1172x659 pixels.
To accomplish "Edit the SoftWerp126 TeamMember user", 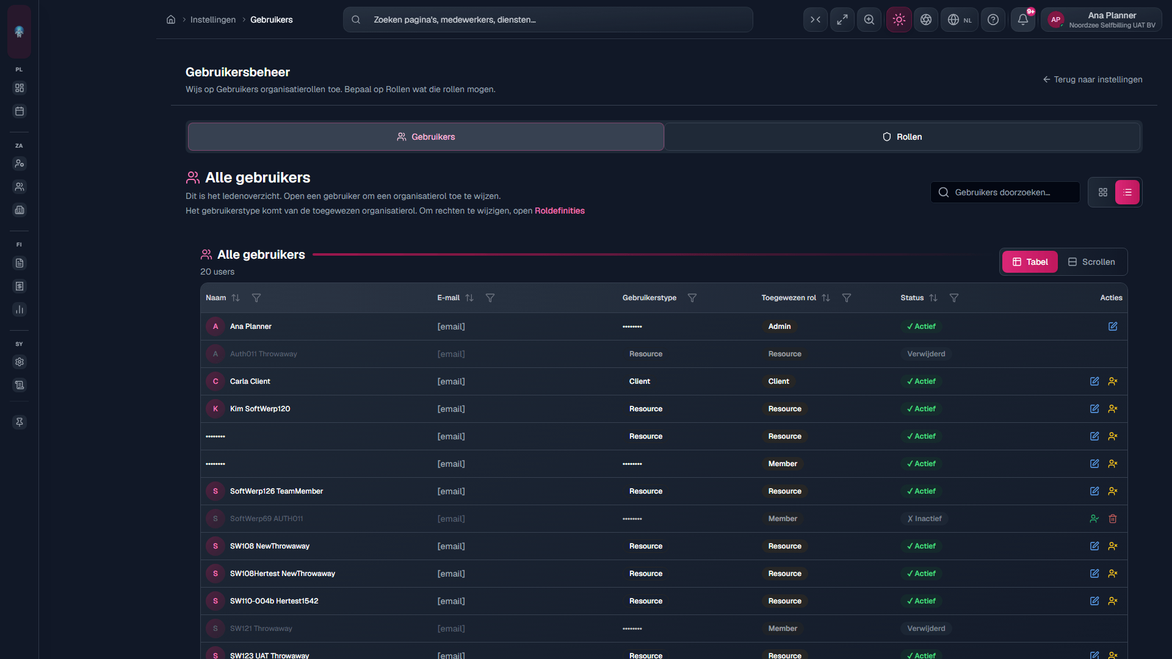I will [1094, 491].
